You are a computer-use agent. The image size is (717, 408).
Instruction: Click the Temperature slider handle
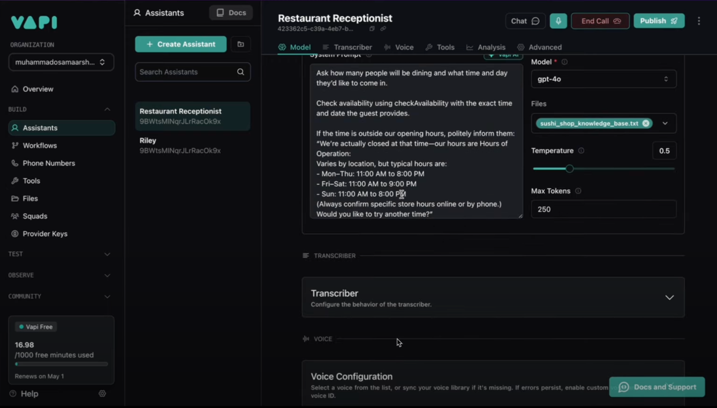pyautogui.click(x=569, y=169)
